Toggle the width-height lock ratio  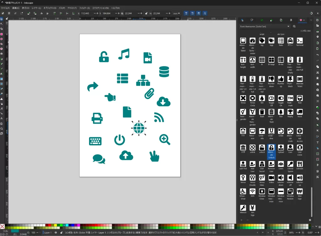point(146,13)
